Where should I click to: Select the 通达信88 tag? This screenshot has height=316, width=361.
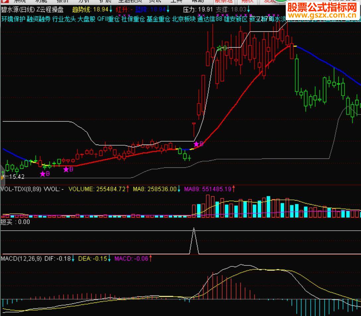pyautogui.click(x=210, y=19)
